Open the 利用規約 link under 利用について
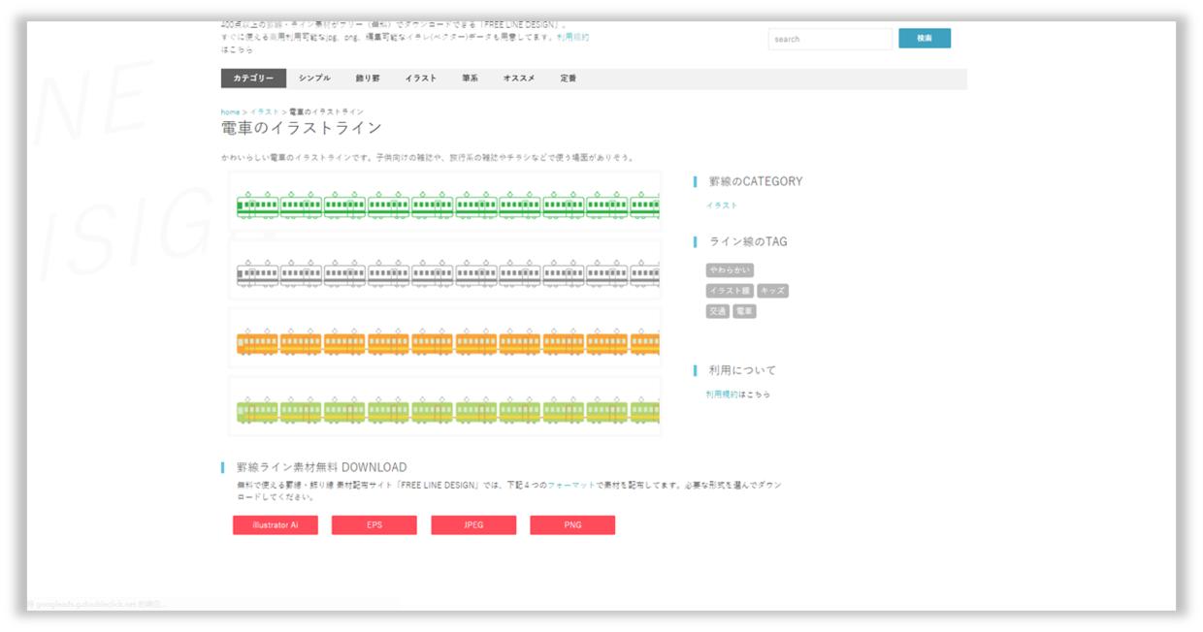 [x=722, y=395]
